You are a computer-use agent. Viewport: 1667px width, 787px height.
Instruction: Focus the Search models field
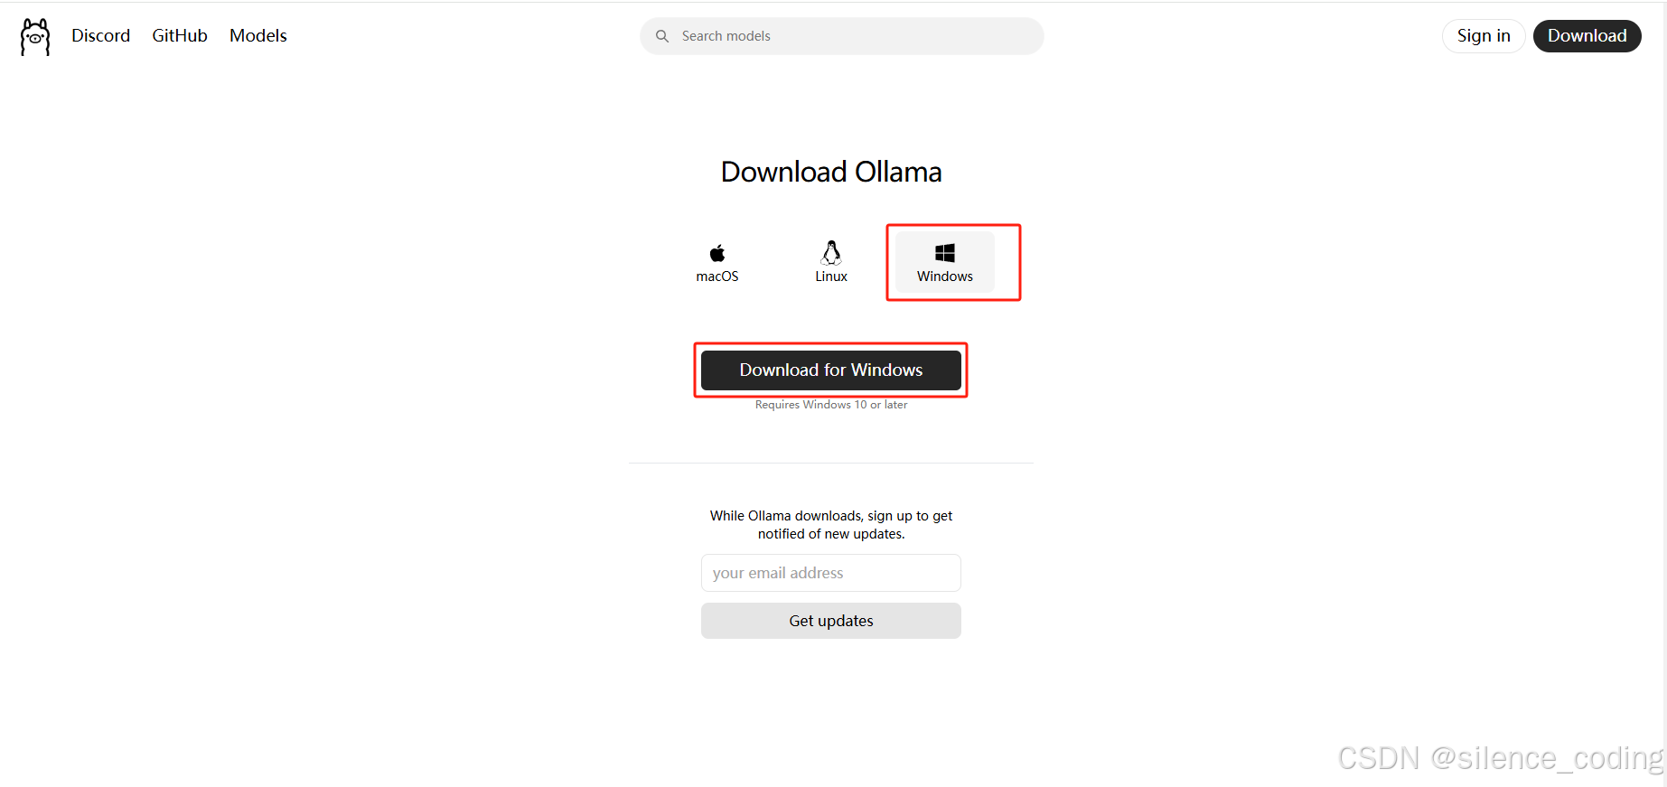[842, 36]
